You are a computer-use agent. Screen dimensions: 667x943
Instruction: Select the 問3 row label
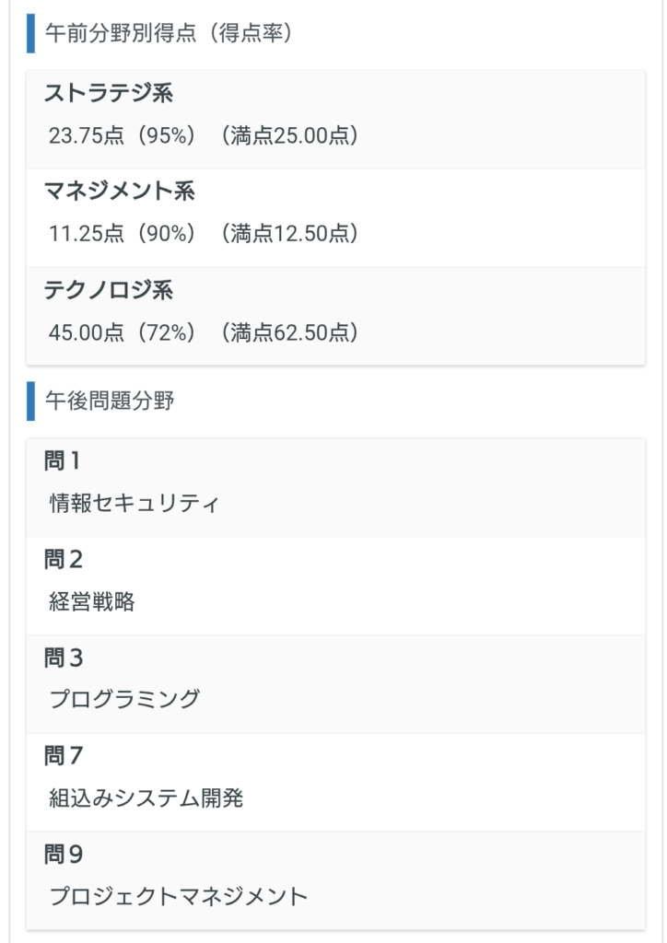coord(64,658)
